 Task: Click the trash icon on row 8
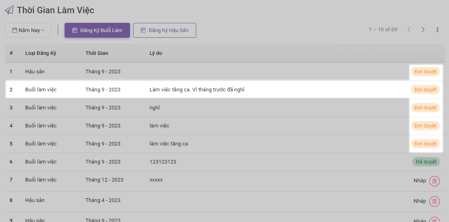tap(434, 201)
